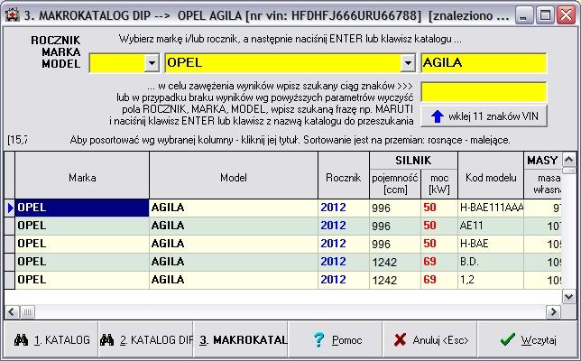Click binoculars icon on 1. KATALOG button
This screenshot has height=361, width=581.
[21, 340]
